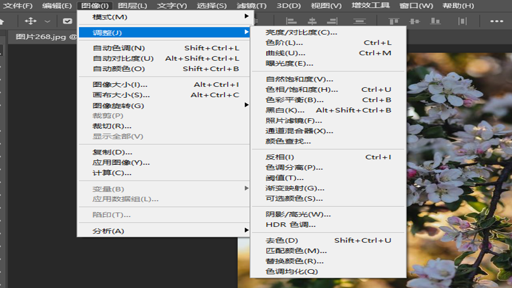
Task: Open the 编辑(E) menu
Action: [57, 6]
